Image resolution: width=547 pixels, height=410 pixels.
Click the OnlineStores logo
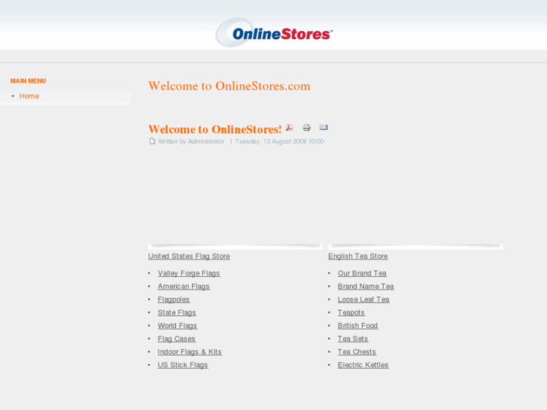click(x=274, y=32)
